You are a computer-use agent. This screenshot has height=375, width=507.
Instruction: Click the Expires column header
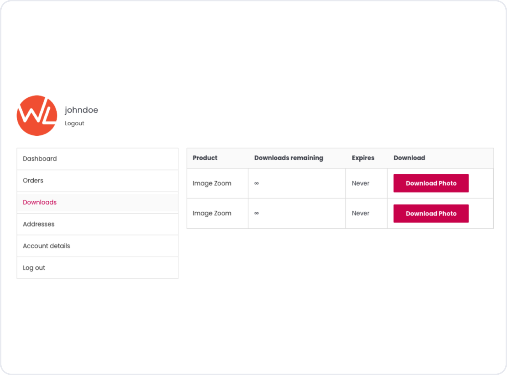click(x=363, y=158)
